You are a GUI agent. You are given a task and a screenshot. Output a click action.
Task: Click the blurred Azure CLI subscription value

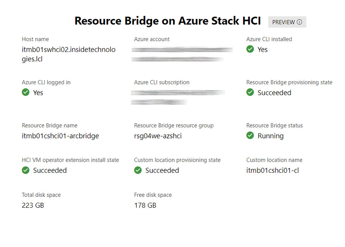point(178,97)
